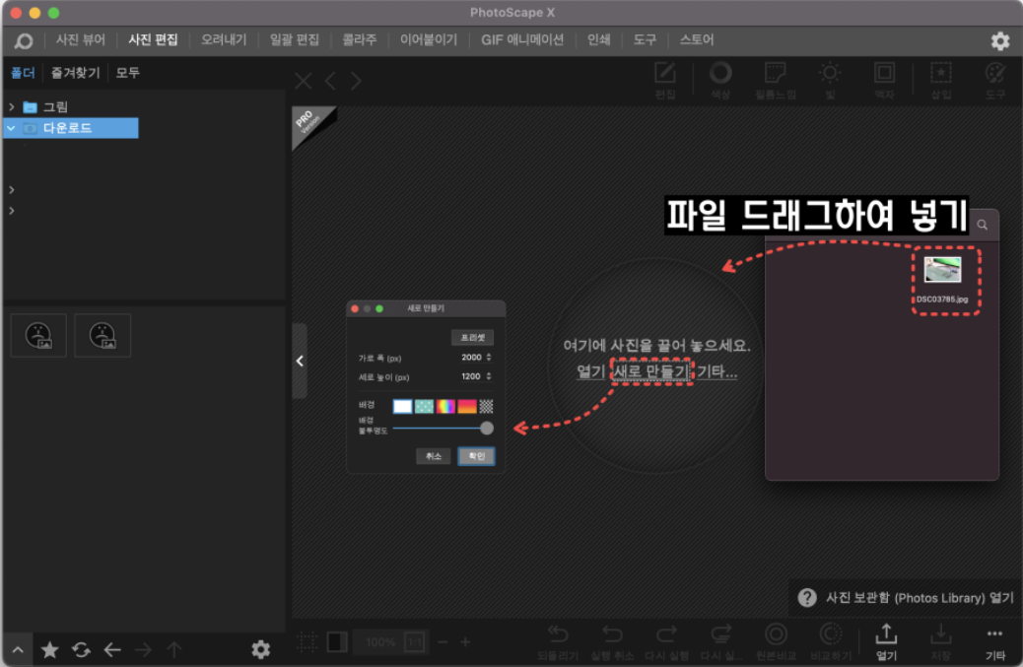The height and width of the screenshot is (667, 1023).
Task: Open the 편집 (Edit) tool panel
Action: [x=665, y=79]
